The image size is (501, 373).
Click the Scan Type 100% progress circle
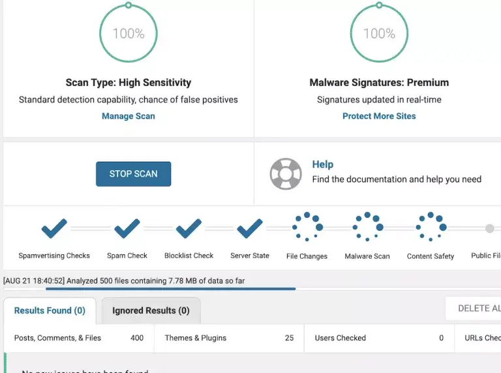tap(129, 33)
